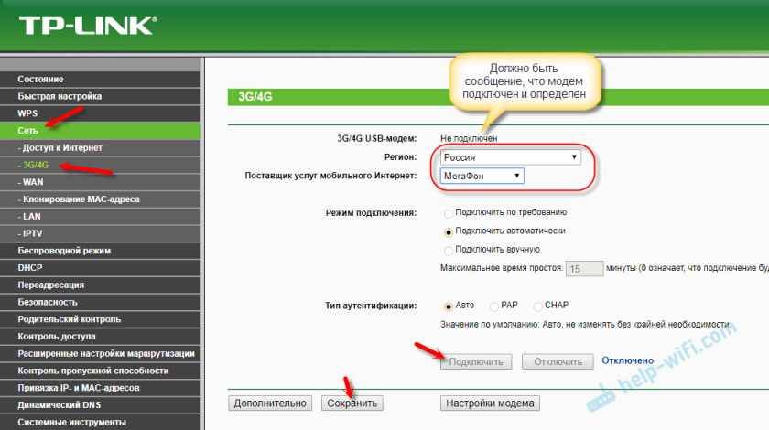Open Родительский контроль menu item
The height and width of the screenshot is (430, 769).
tap(100, 319)
